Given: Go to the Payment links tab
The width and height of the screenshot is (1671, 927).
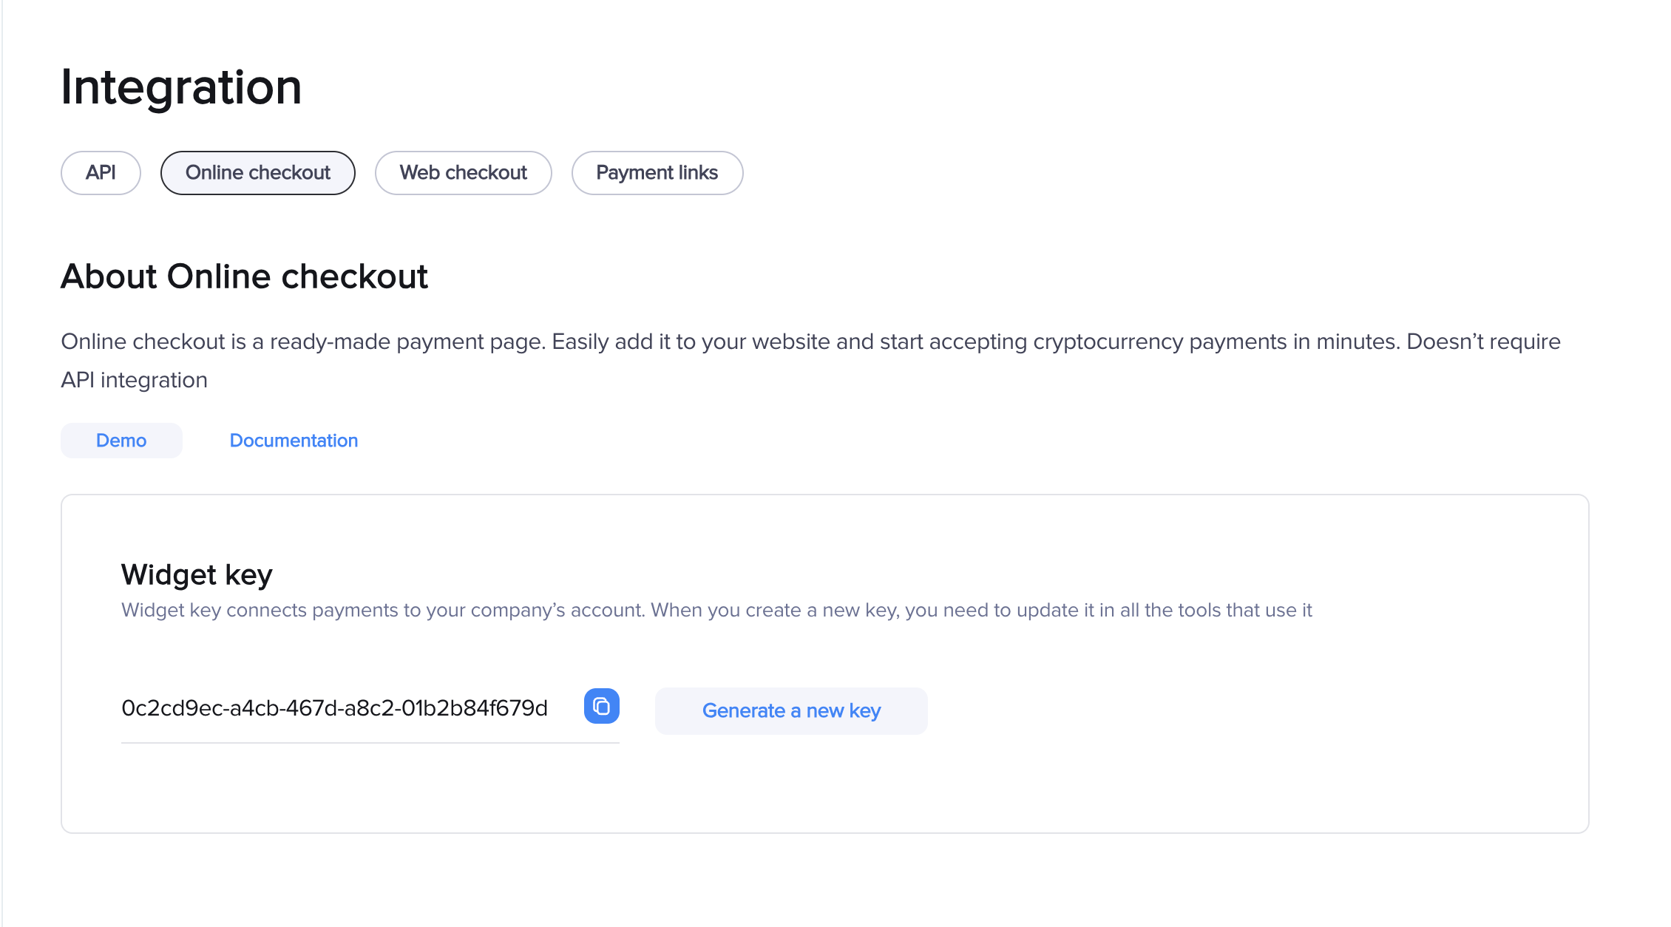Looking at the screenshot, I should click(x=657, y=173).
